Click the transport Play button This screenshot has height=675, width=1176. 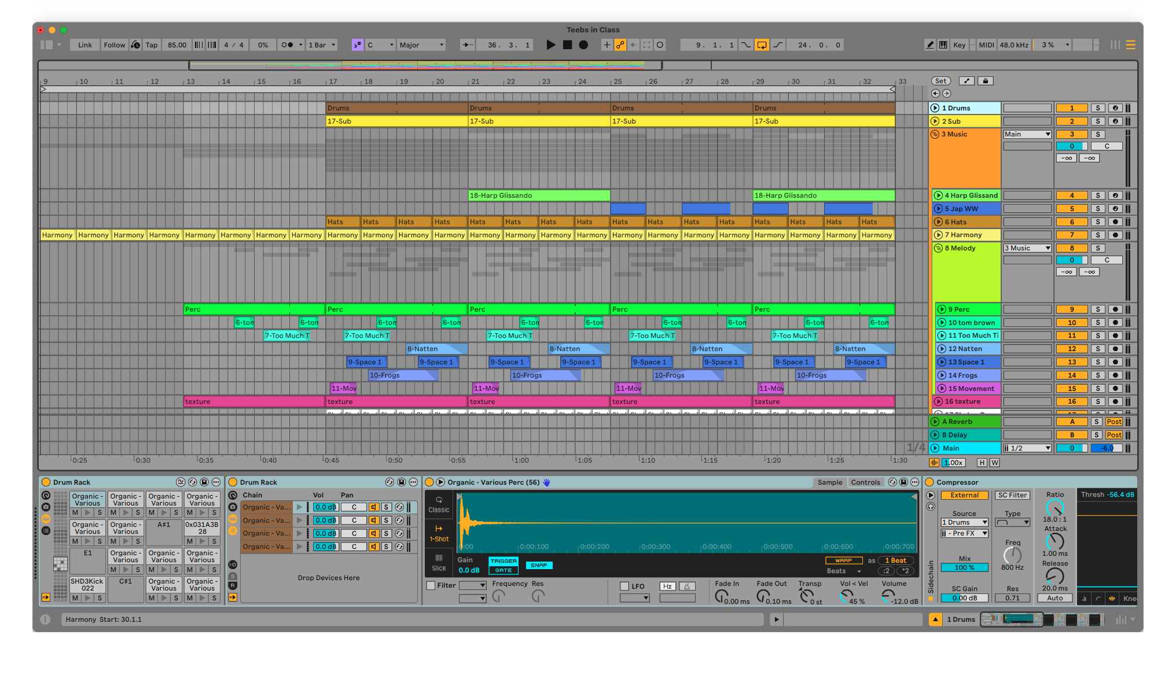tap(550, 45)
